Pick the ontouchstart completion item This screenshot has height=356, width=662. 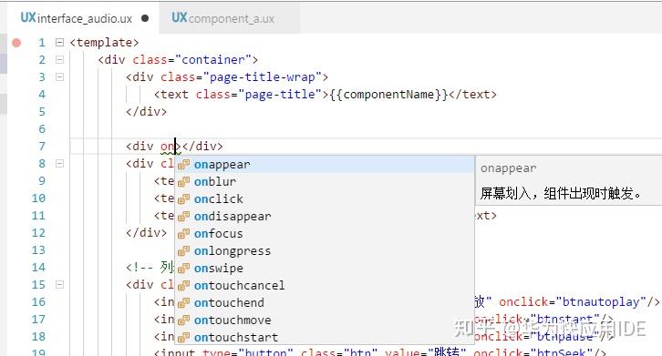pos(325,337)
